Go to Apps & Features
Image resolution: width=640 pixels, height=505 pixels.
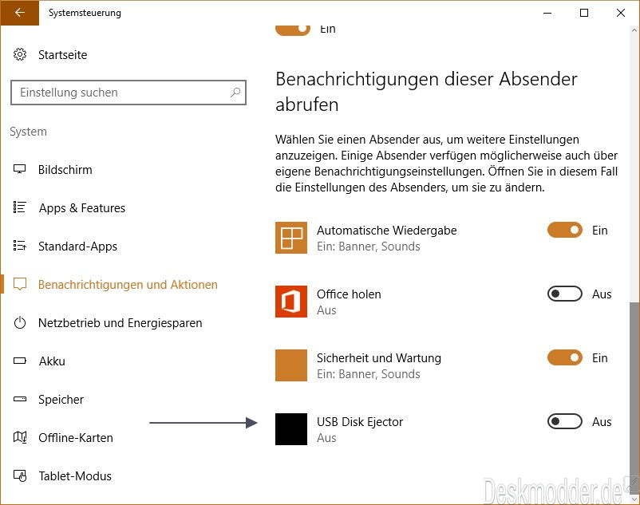pyautogui.click(x=82, y=208)
